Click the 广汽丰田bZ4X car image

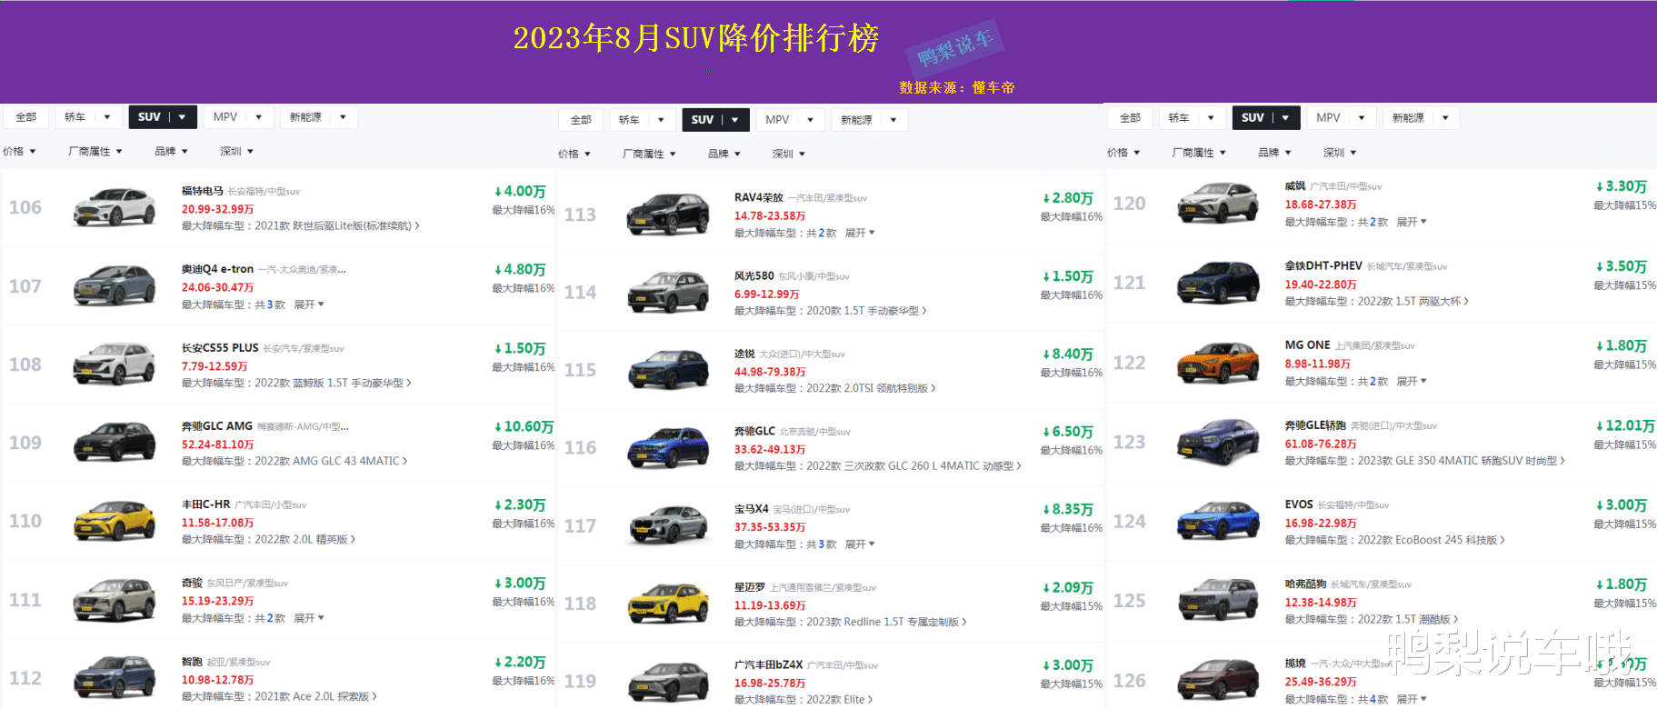coord(668,682)
